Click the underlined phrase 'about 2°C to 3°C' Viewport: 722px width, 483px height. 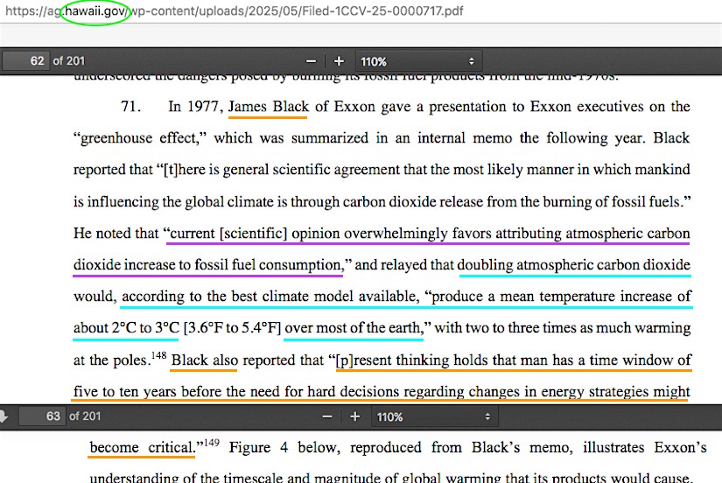126,329
